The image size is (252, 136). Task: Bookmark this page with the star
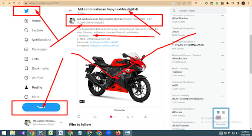coord(189,3)
